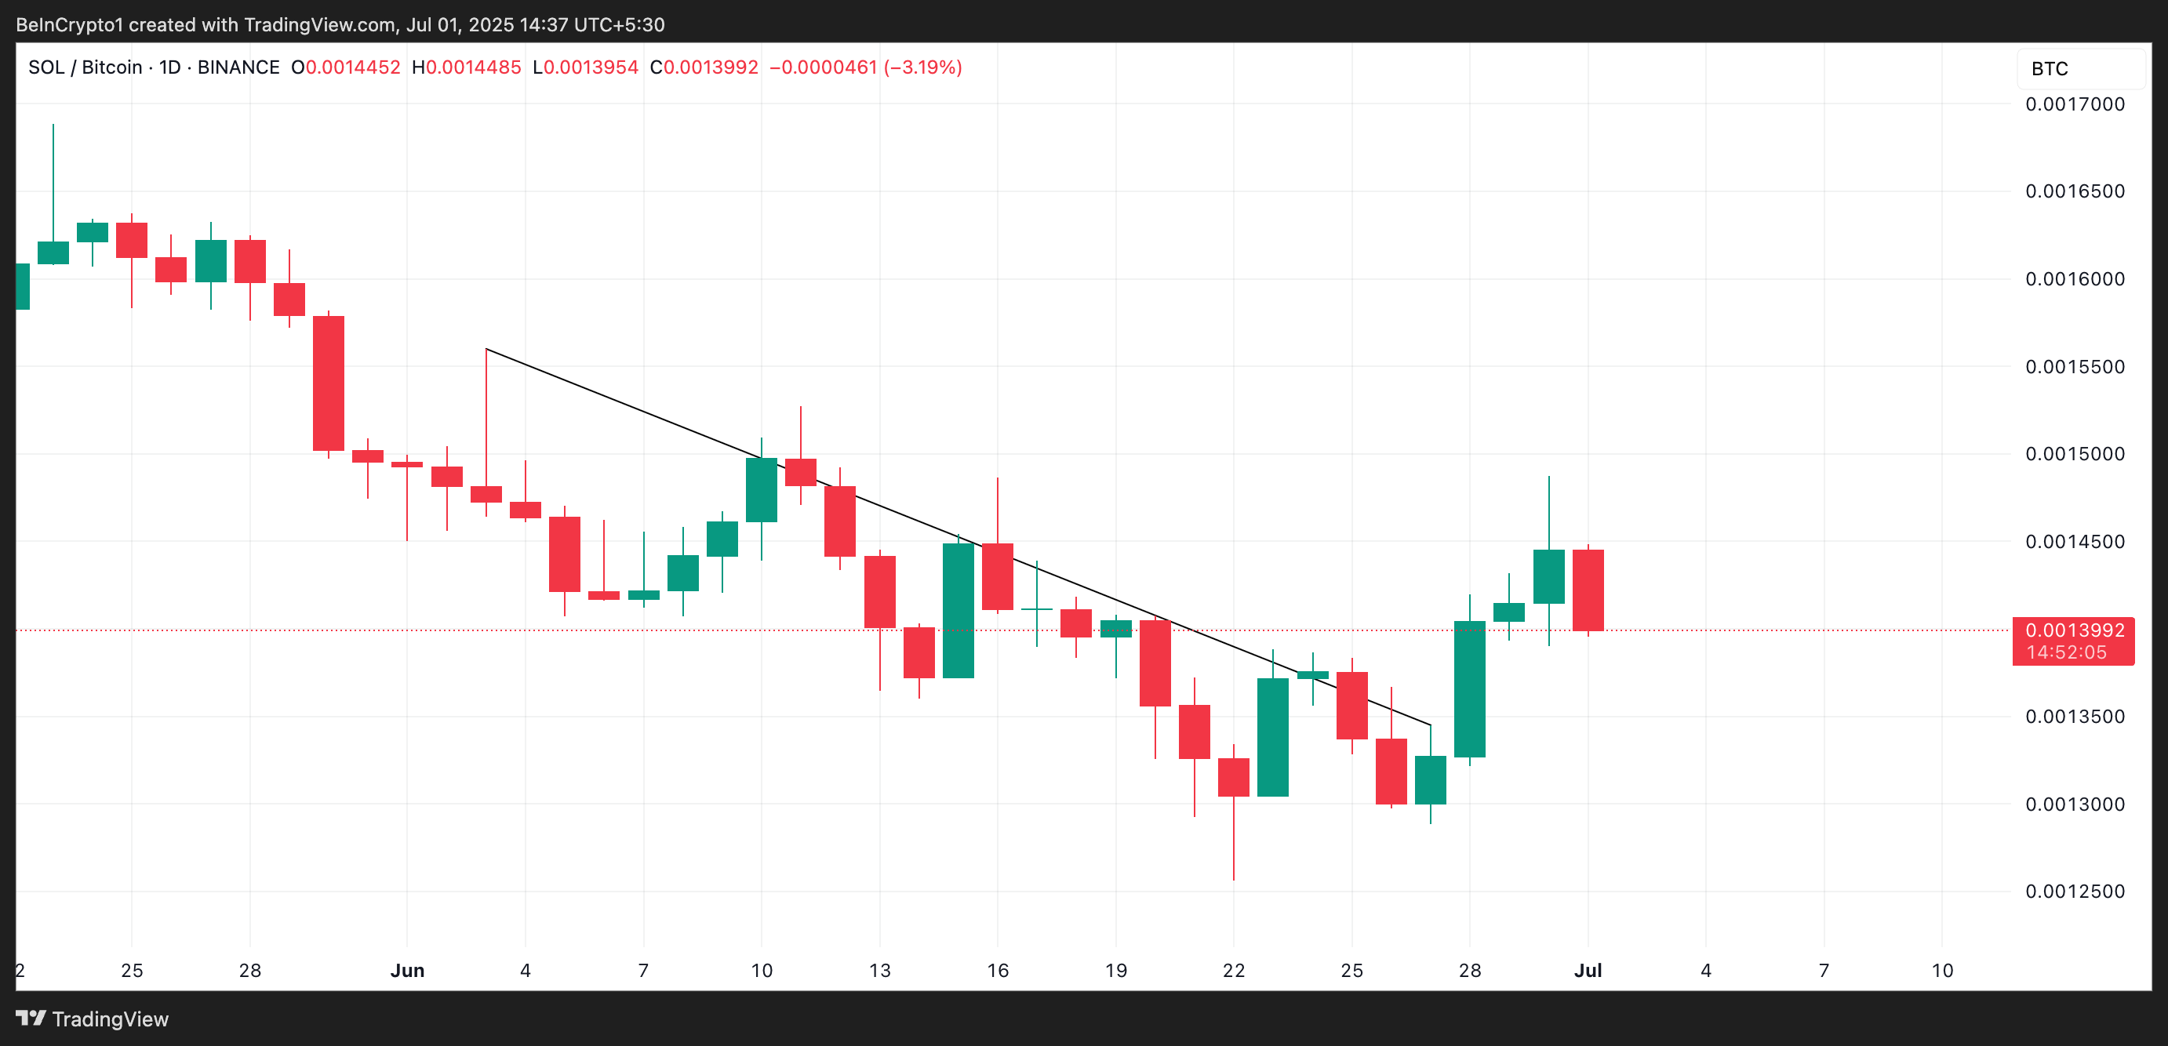Screen dimensions: 2168x1046
Task: Click the 22 date axis label
Action: [x=1233, y=970]
